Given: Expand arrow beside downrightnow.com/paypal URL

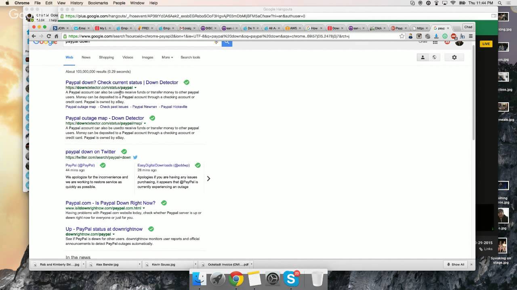Looking at the screenshot, I should pos(113,234).
